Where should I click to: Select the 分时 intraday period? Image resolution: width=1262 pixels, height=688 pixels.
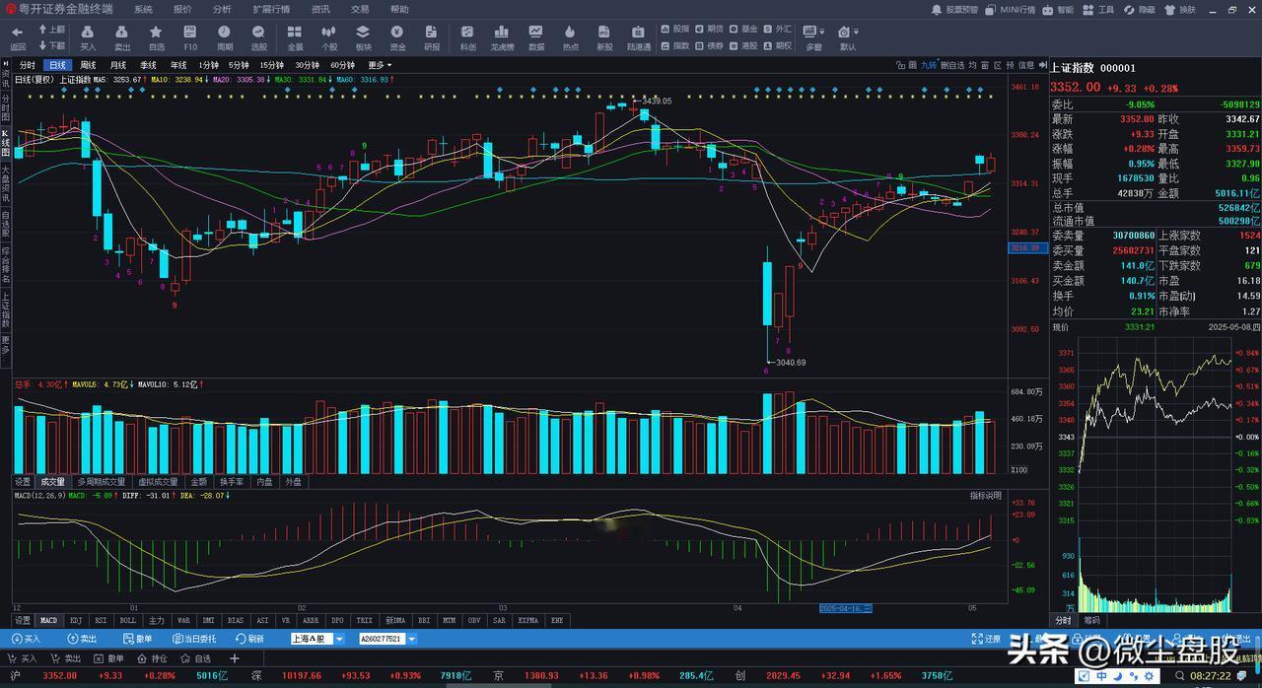pos(27,65)
